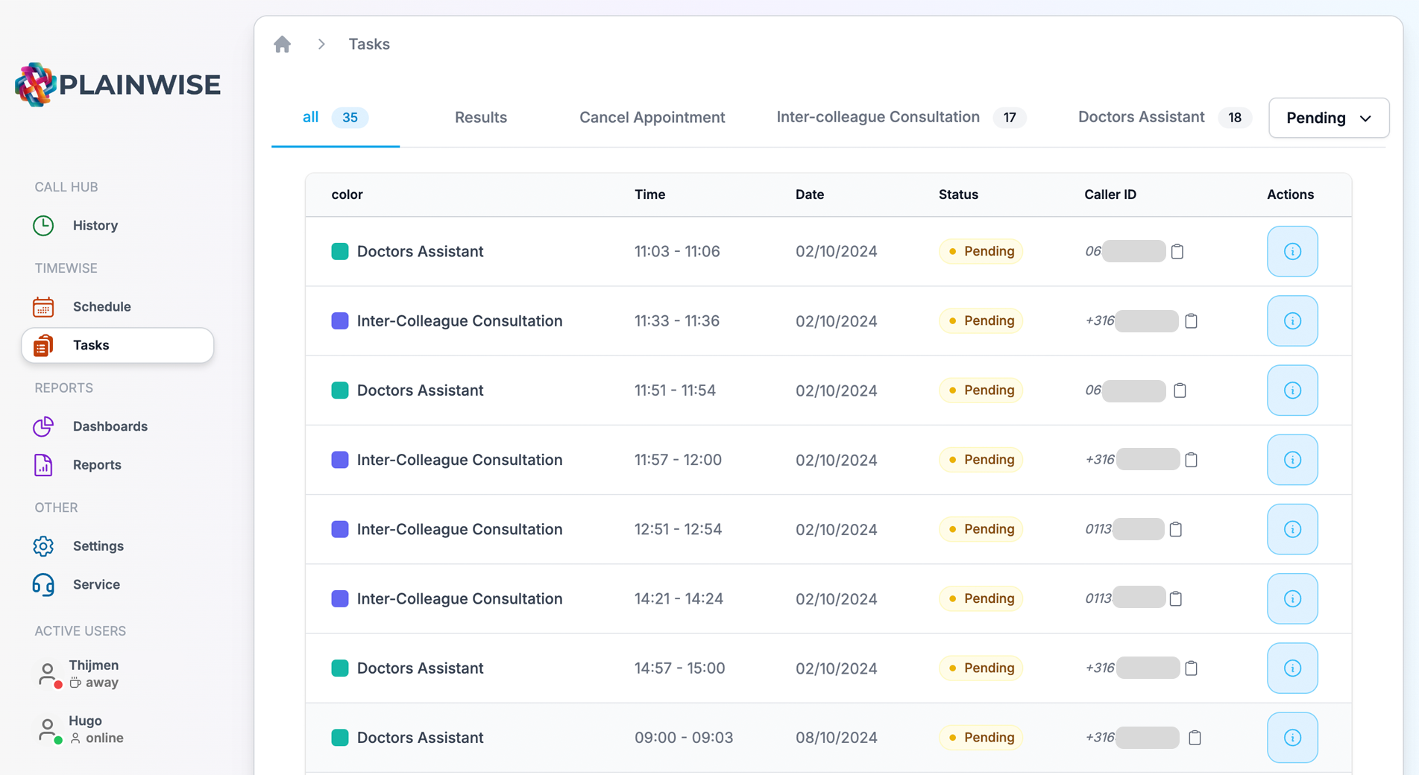Click the time 14:21 - 14:24
This screenshot has width=1419, height=775.
click(679, 598)
